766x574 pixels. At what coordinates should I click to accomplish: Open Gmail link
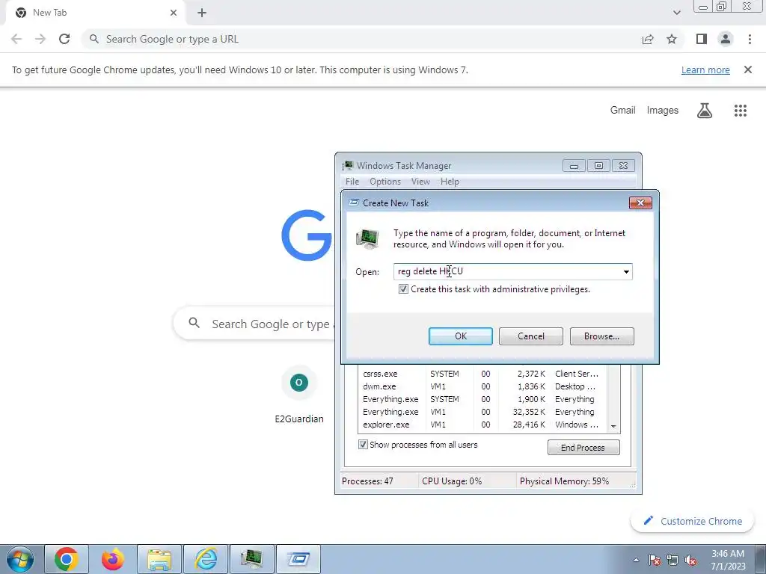pos(623,111)
